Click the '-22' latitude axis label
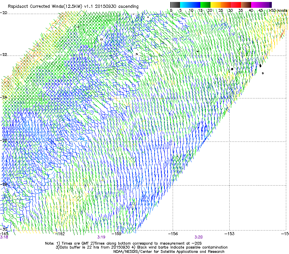289x254 pixels. pyautogui.click(x=4, y=55)
